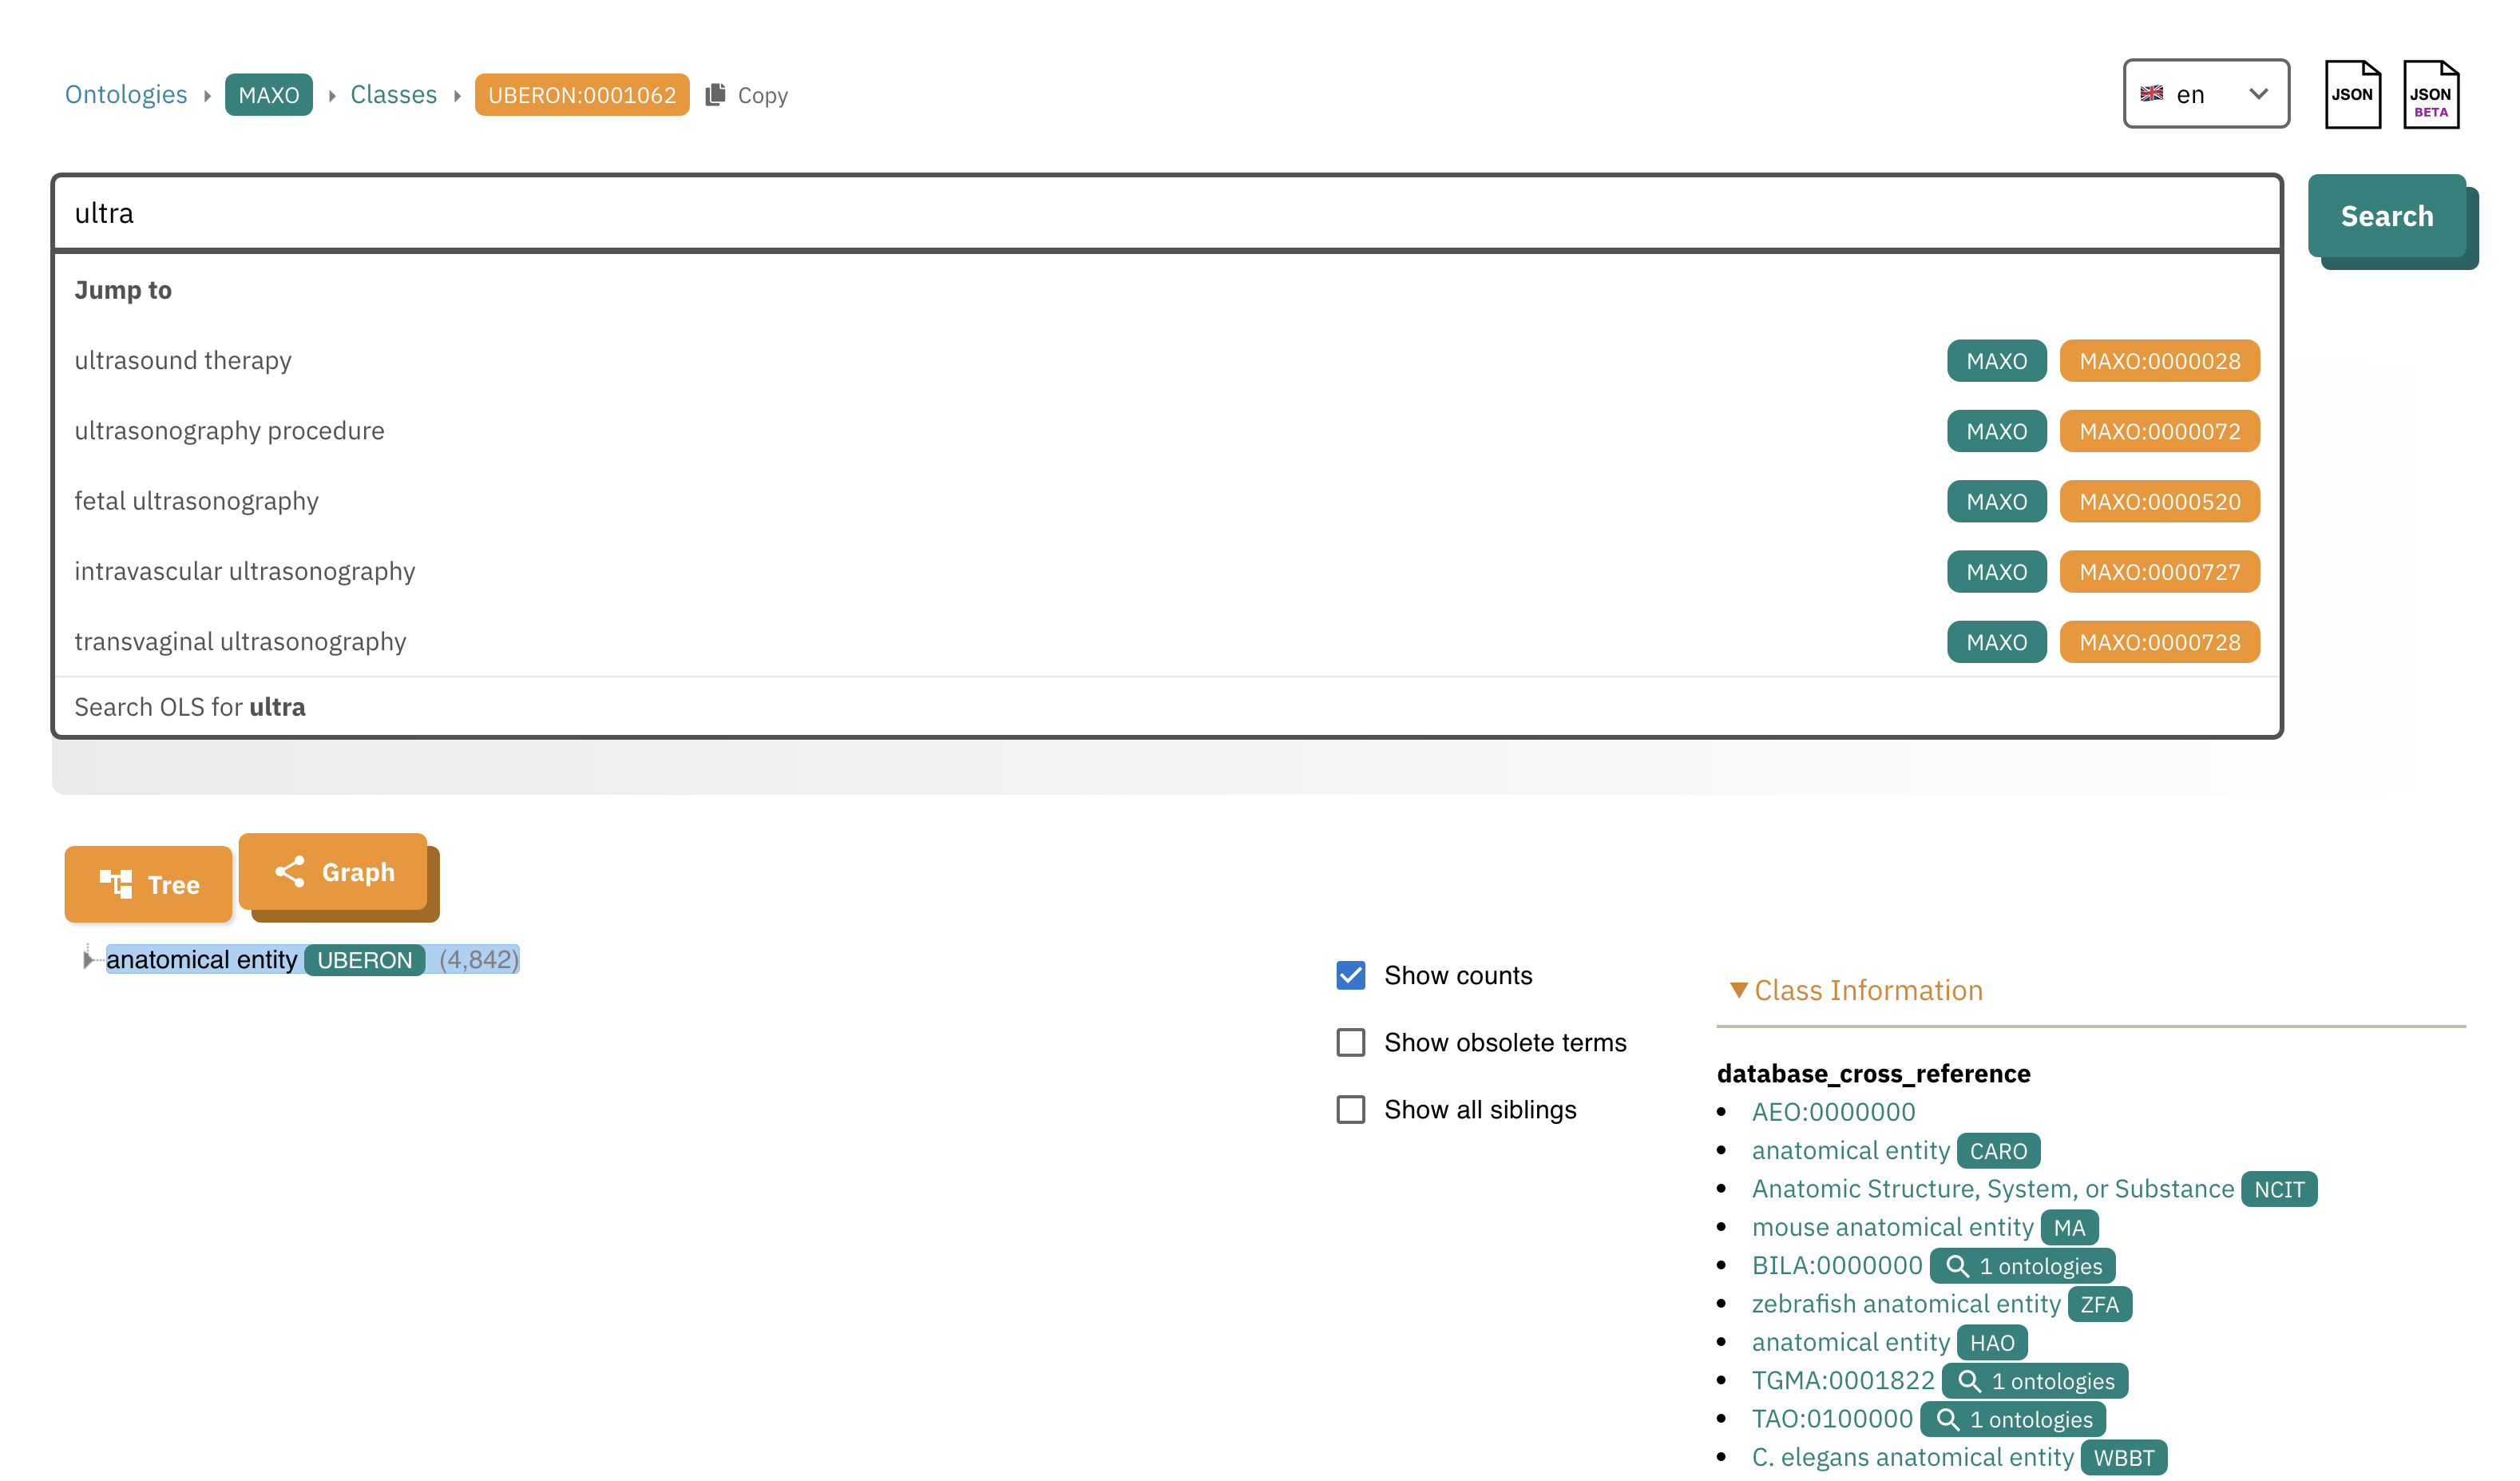
Task: Navigate to the Classes breadcrumb
Action: tap(394, 94)
